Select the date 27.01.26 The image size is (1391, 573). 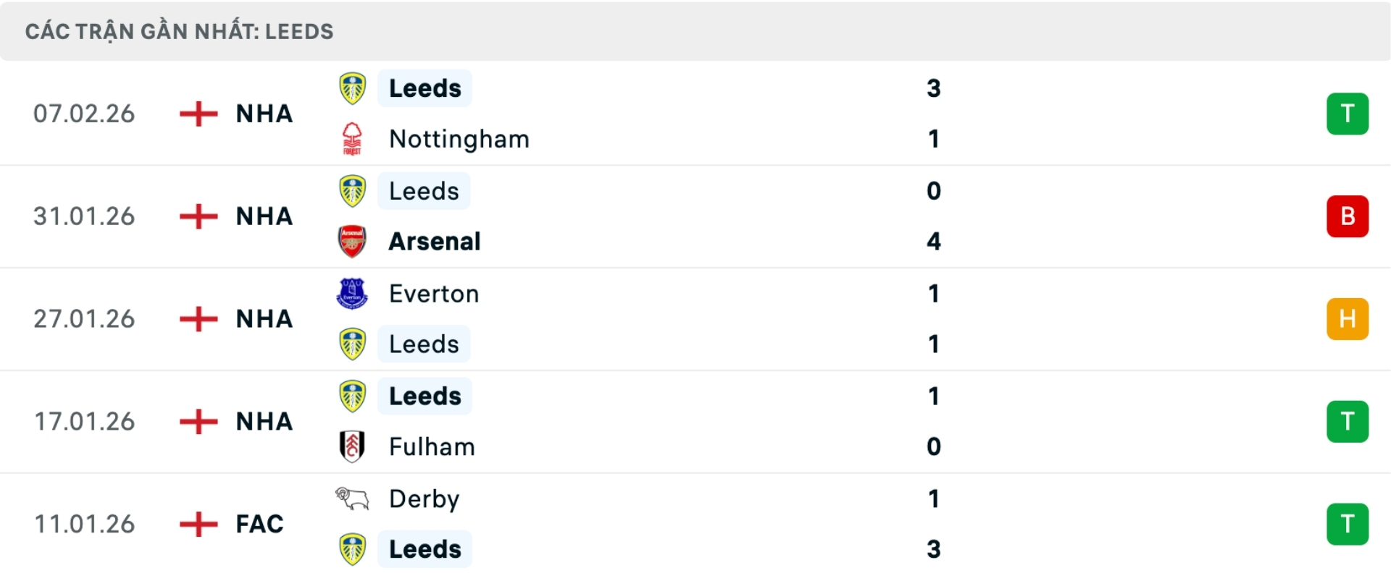tap(84, 318)
